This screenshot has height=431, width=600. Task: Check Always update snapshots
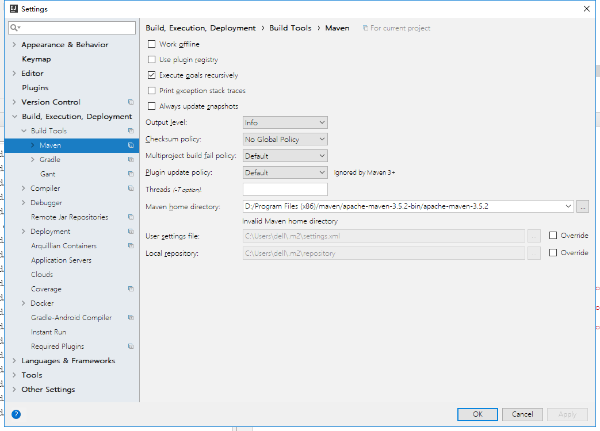(152, 106)
